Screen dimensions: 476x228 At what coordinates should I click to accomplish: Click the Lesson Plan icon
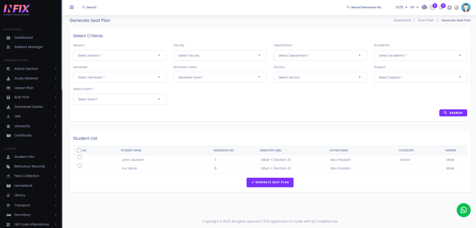8,88
